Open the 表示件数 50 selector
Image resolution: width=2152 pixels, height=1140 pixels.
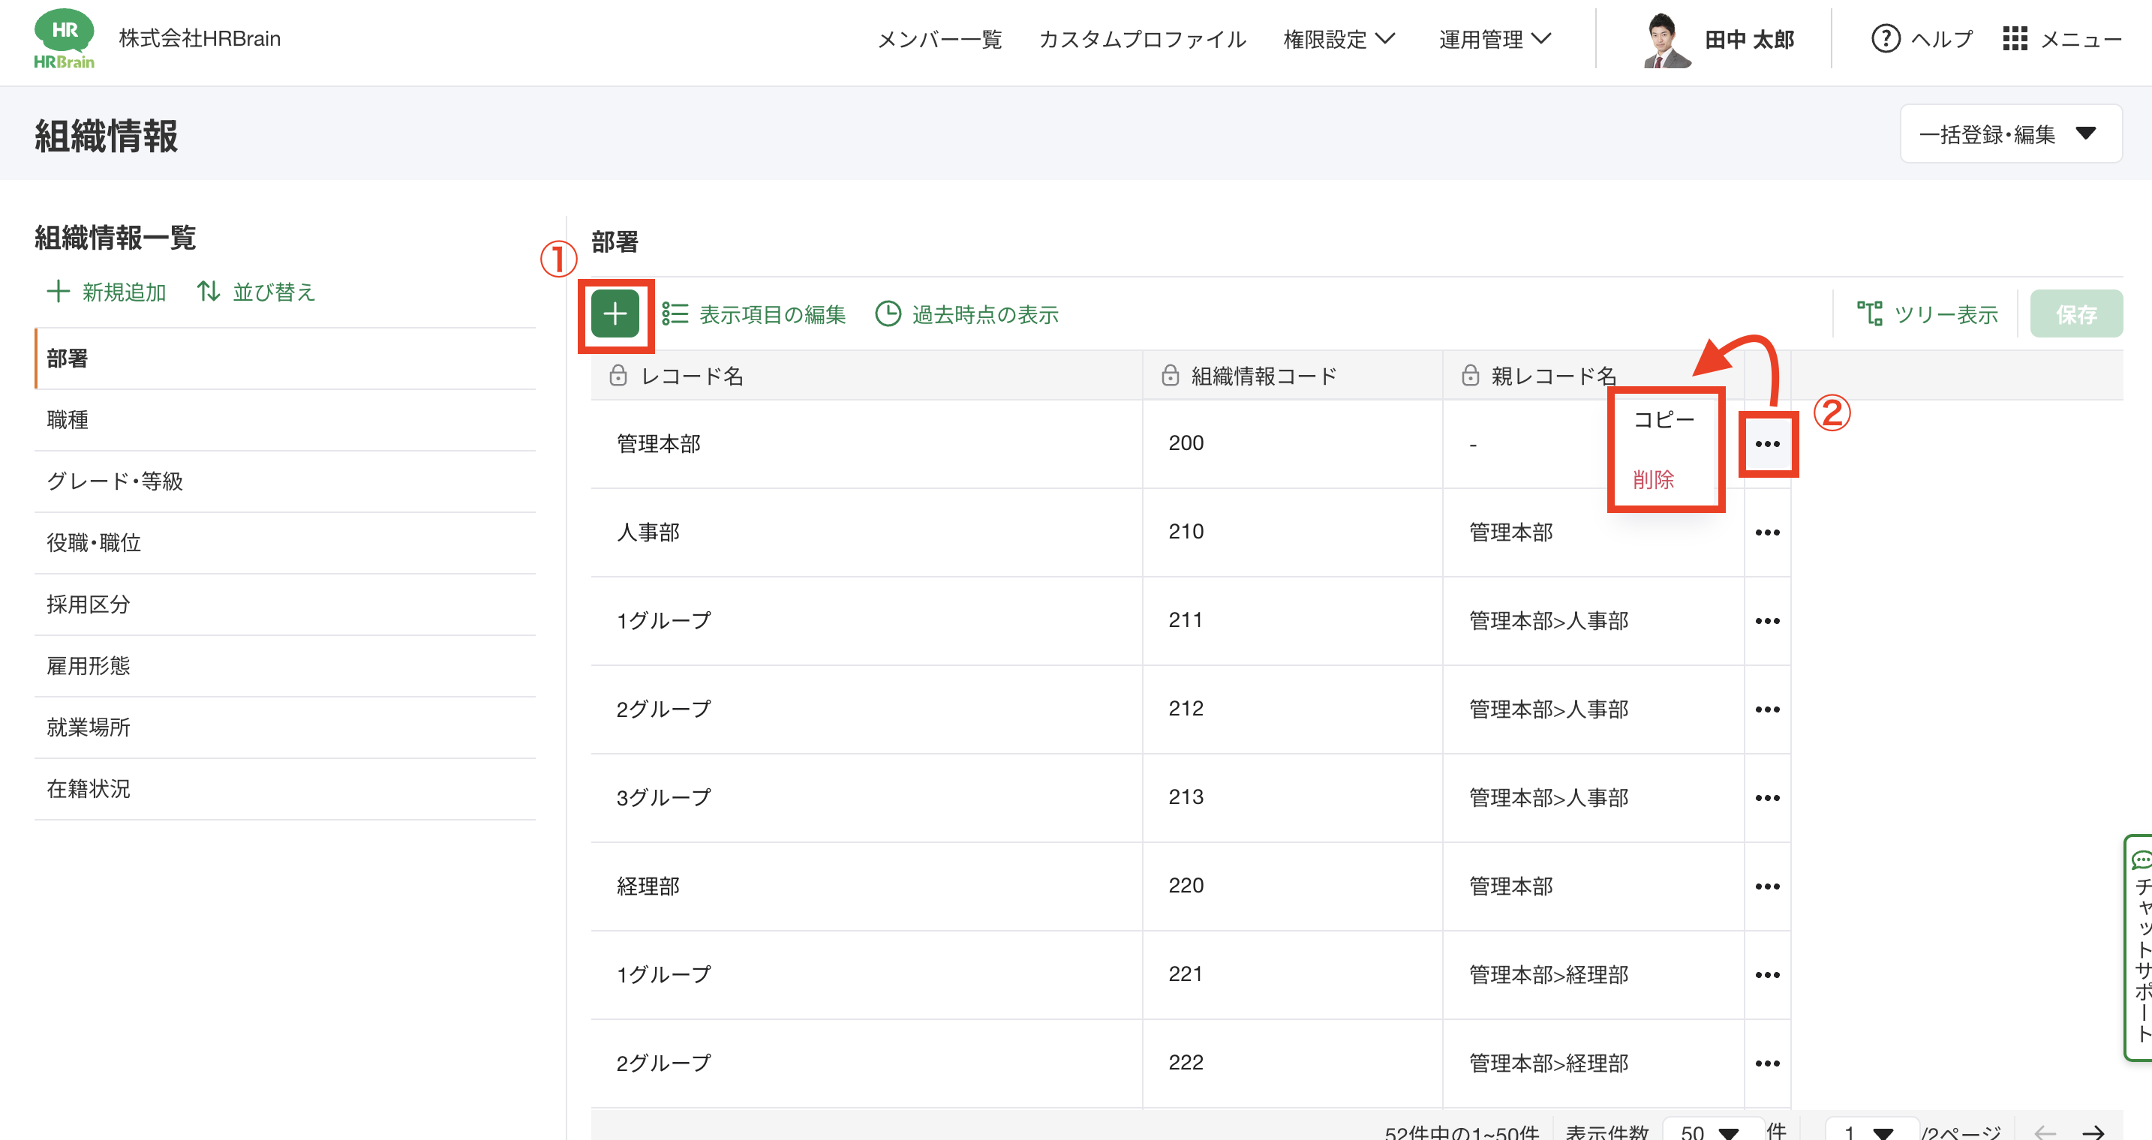1710,1131
